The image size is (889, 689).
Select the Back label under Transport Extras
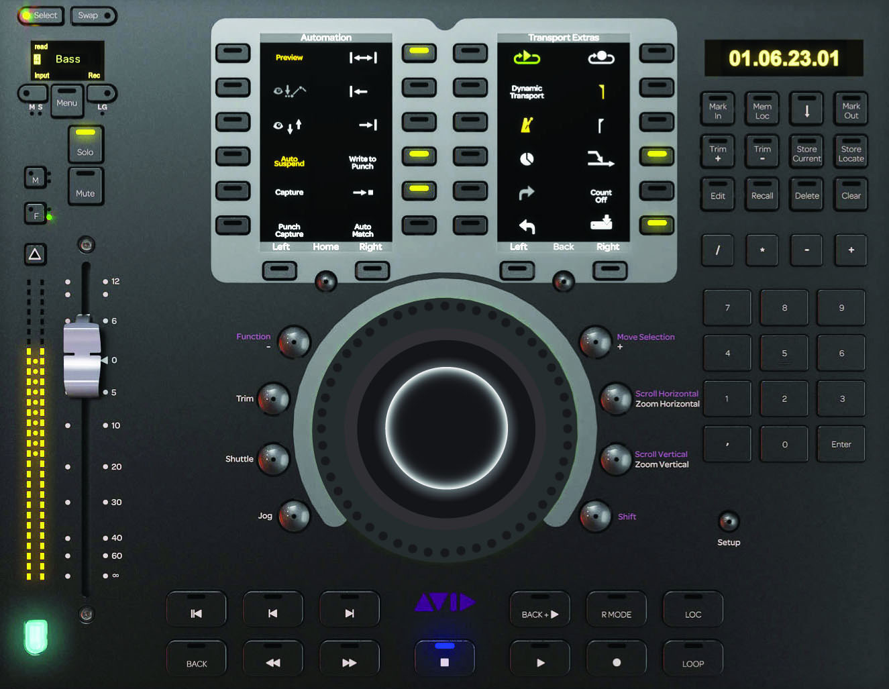(564, 247)
